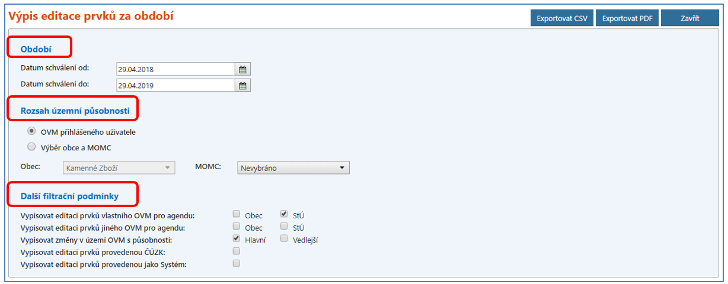Viewport: 728px width, 284px height.
Task: Select Výběr obce a MOMC radio option
Action: 31,147
